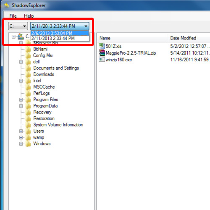Click the C: drive icon in tree
This screenshot has height=210, width=210.
click(x=21, y=37)
